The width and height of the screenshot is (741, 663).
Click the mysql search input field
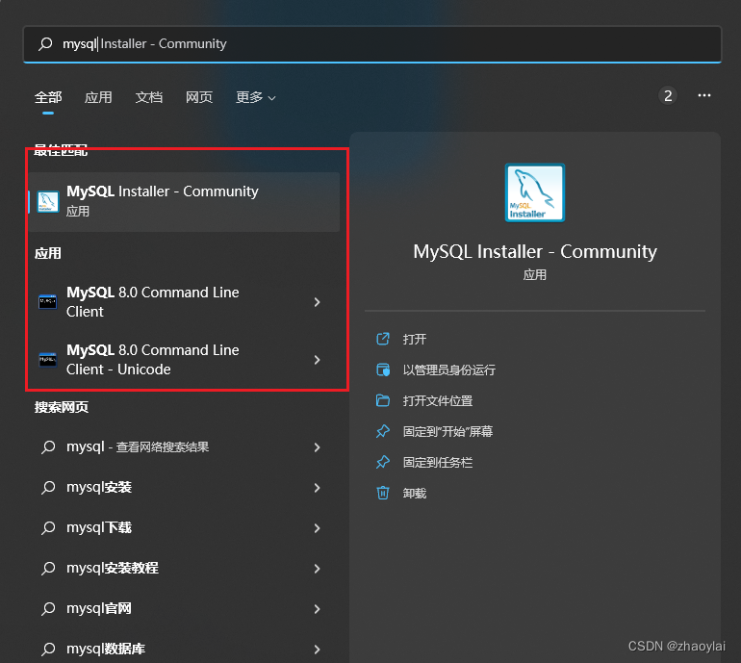point(372,44)
